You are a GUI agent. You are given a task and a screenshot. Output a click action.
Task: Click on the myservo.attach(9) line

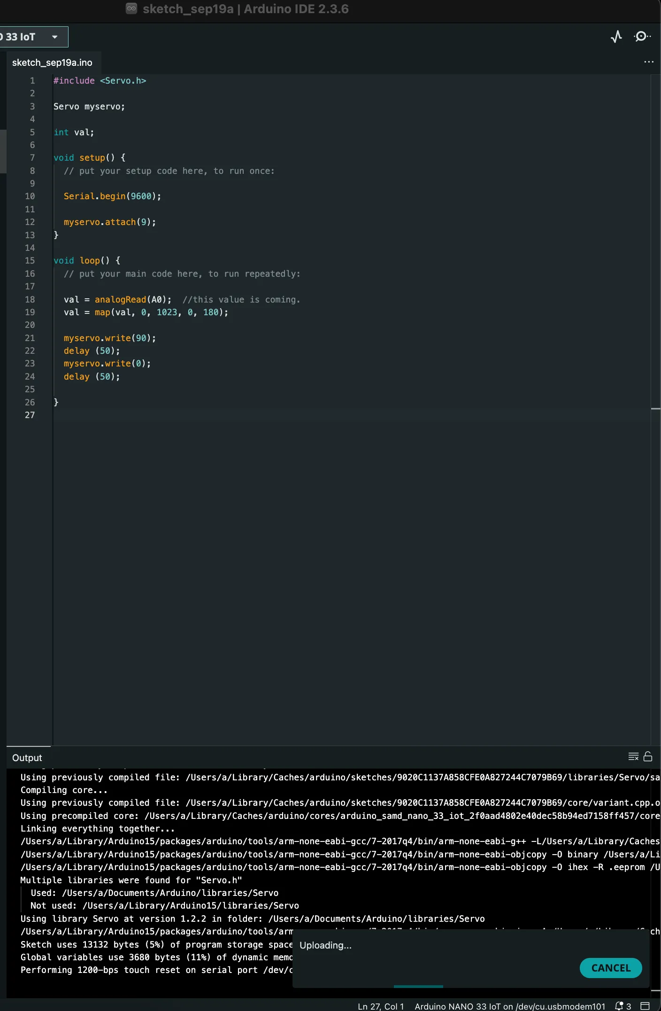click(x=109, y=222)
